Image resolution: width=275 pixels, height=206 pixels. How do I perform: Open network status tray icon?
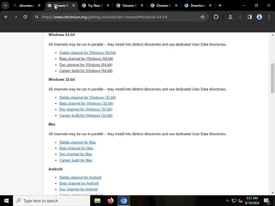(234, 201)
